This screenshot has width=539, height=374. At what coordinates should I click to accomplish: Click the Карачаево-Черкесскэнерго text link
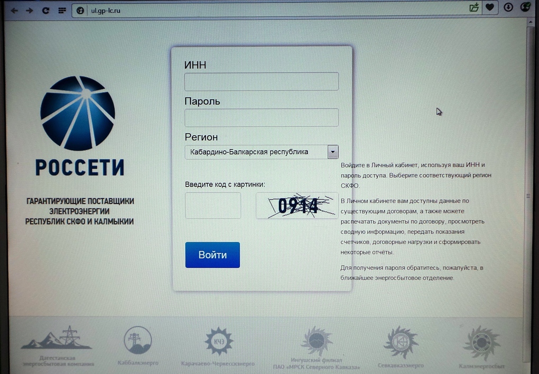click(x=218, y=364)
